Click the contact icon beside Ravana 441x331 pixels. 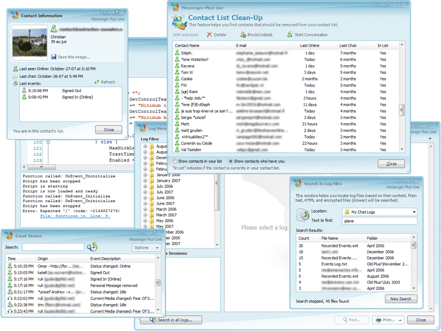click(x=177, y=66)
